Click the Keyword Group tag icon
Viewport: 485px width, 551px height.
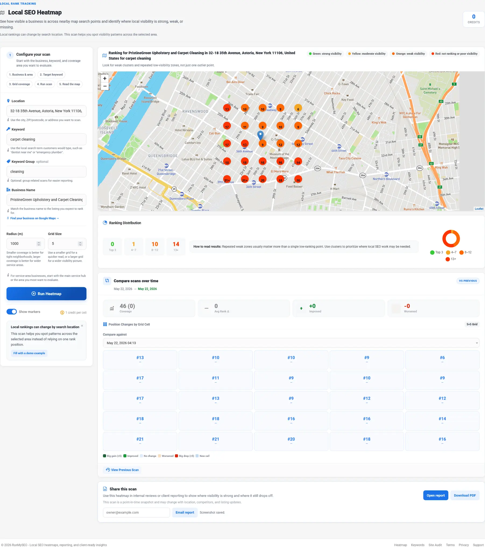[8, 161]
